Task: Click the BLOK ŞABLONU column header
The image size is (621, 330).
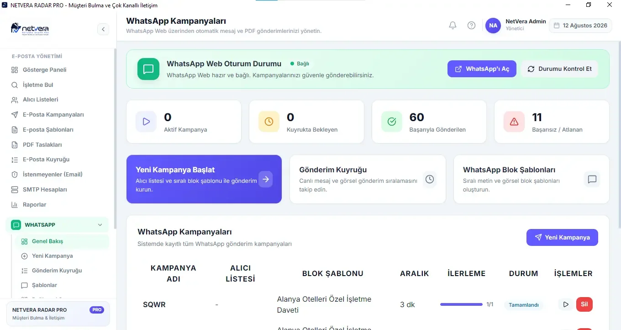Action: coord(333,274)
